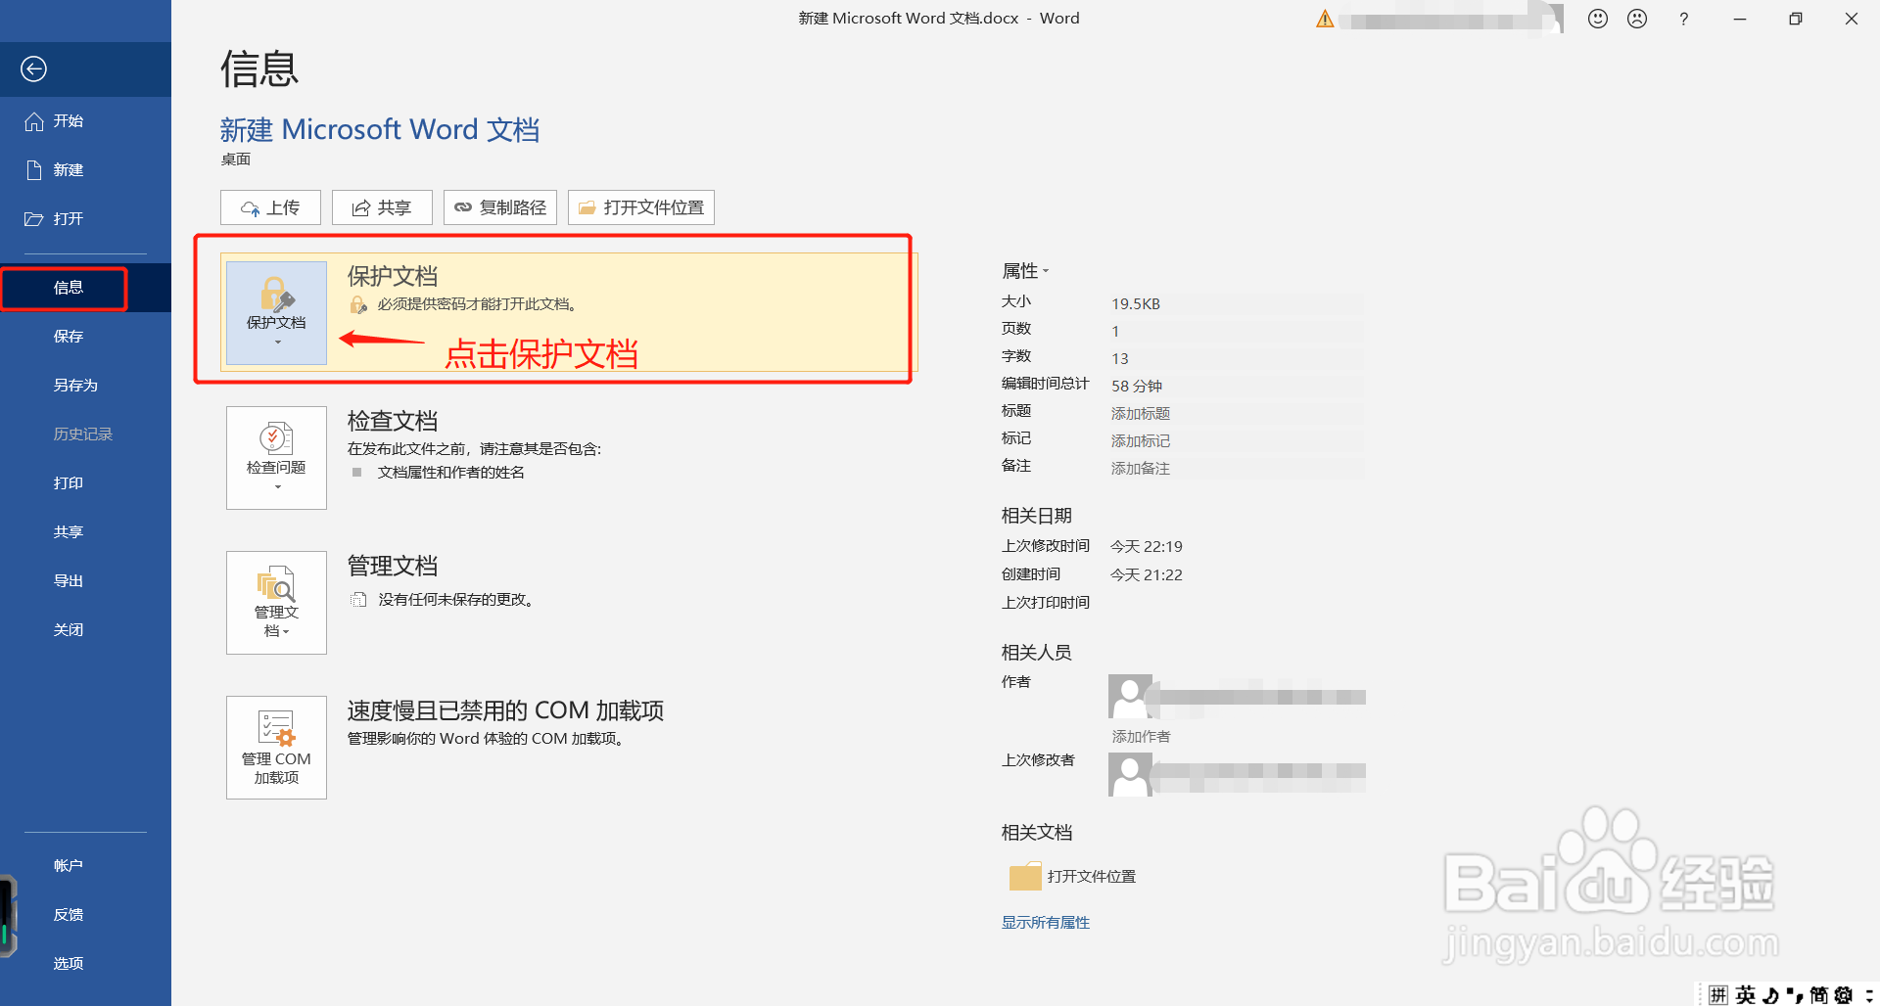Click 保存 in the sidebar

[x=85, y=337]
